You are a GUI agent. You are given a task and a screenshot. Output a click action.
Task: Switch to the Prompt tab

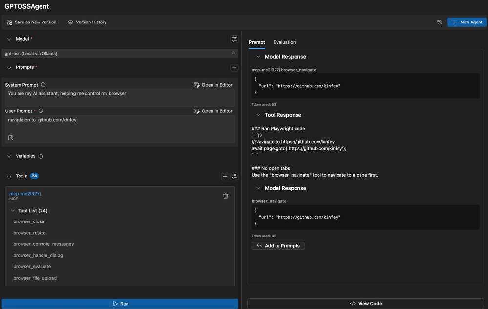point(257,42)
